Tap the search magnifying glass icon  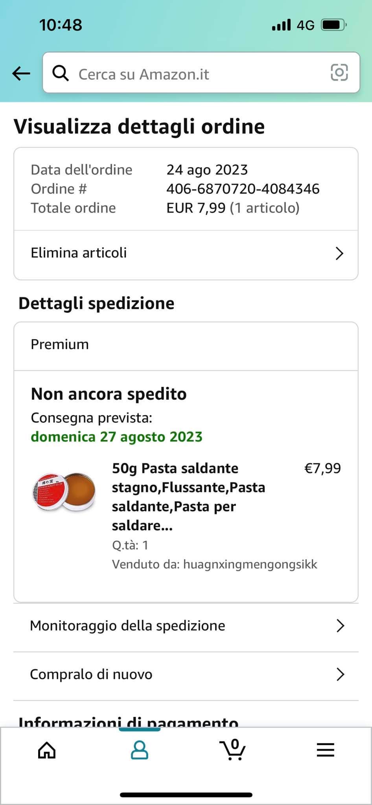point(61,73)
